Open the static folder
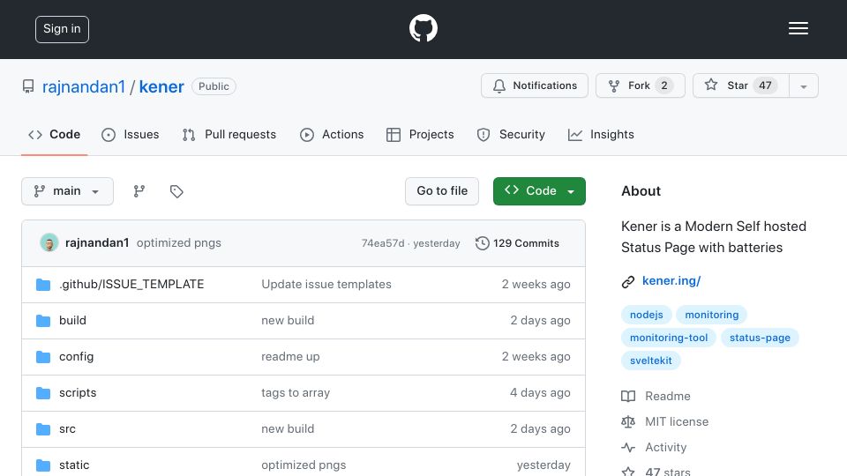Viewport: 847px width, 476px height. tap(74, 465)
